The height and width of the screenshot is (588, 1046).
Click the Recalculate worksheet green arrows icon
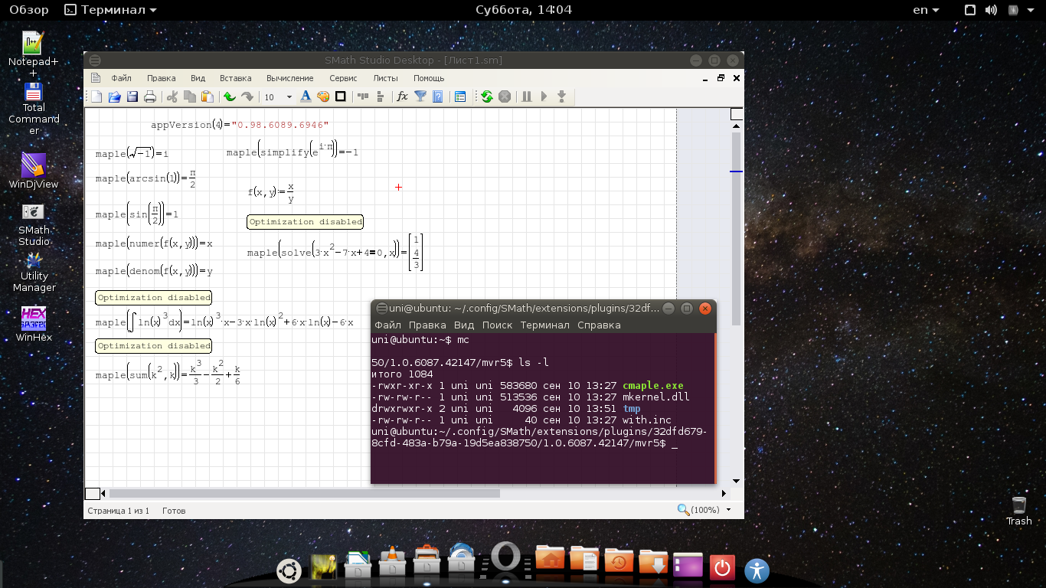click(486, 96)
